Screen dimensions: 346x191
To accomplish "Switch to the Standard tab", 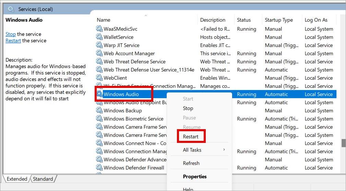I will click(x=43, y=179).
